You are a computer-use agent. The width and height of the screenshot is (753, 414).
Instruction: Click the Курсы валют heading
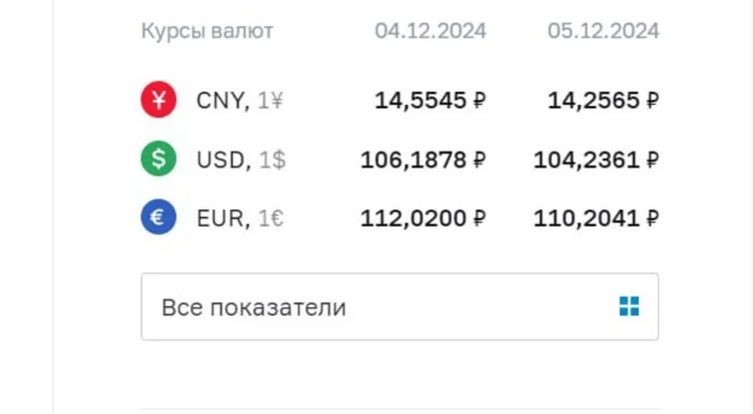click(207, 32)
